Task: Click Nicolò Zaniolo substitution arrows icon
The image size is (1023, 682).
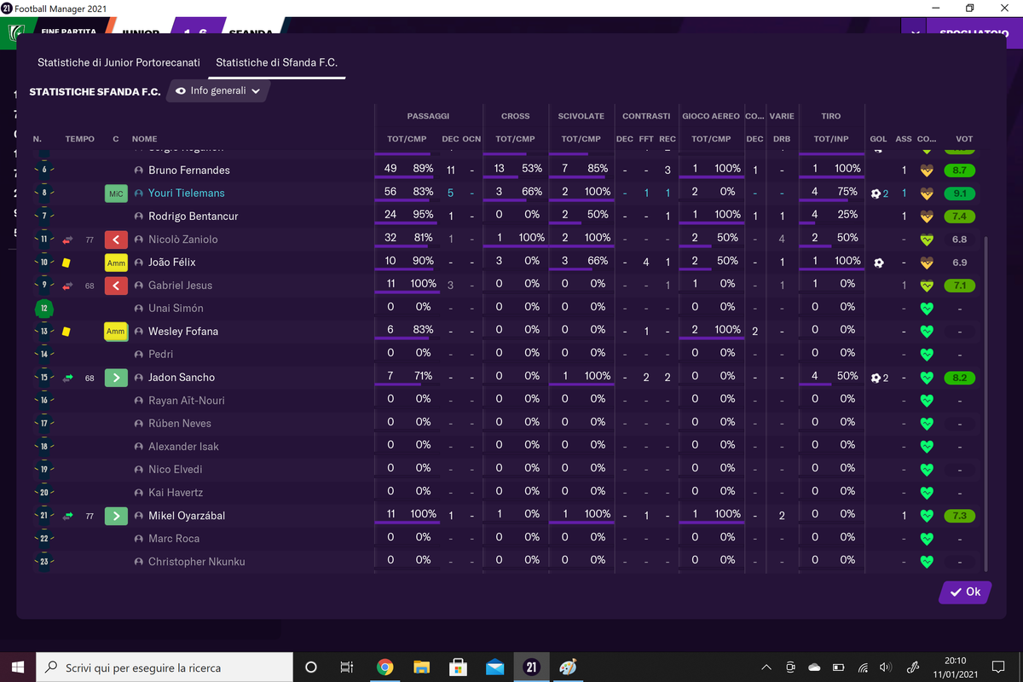Action: pos(67,240)
